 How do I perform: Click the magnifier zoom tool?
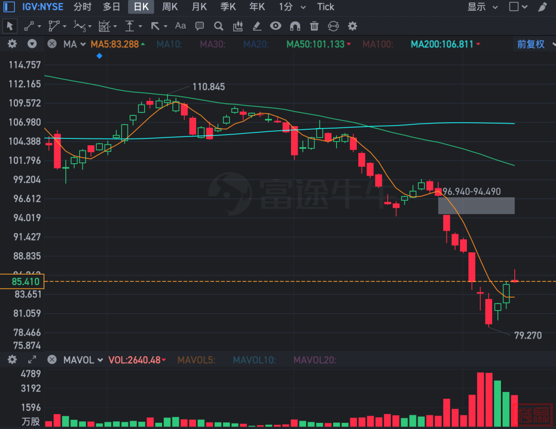[219, 26]
